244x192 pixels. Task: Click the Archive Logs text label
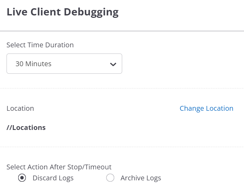click(x=141, y=178)
